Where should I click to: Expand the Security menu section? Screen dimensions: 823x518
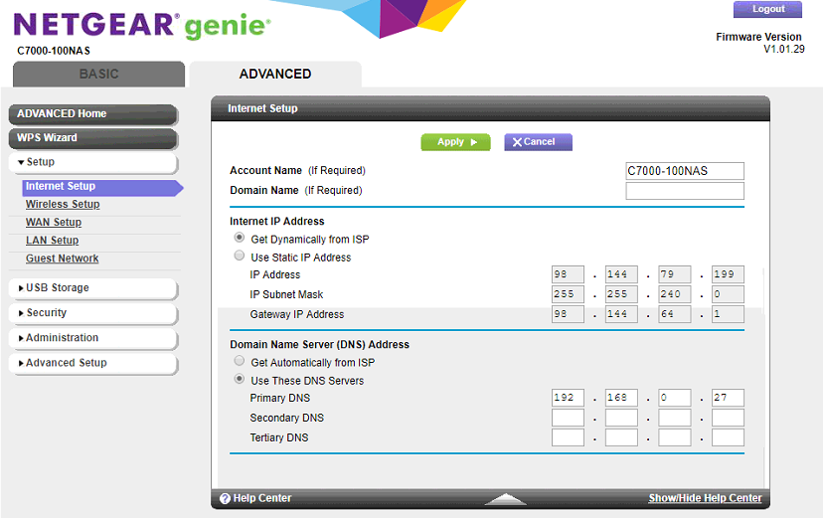coord(91,313)
